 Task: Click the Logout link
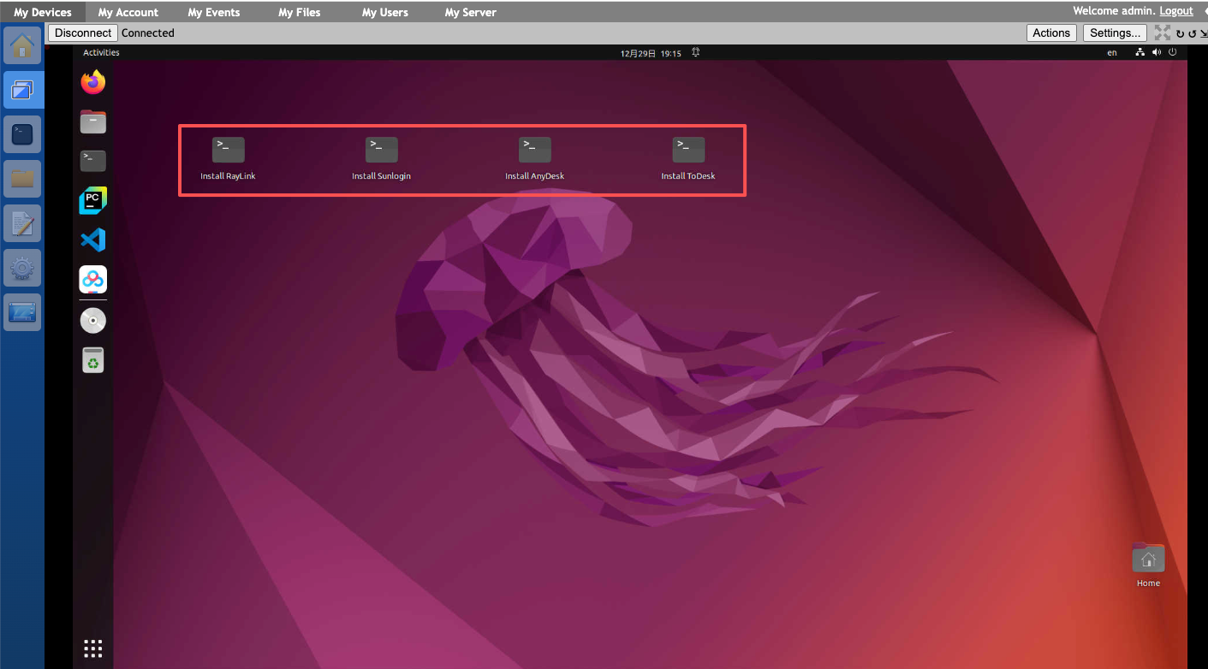coord(1175,11)
